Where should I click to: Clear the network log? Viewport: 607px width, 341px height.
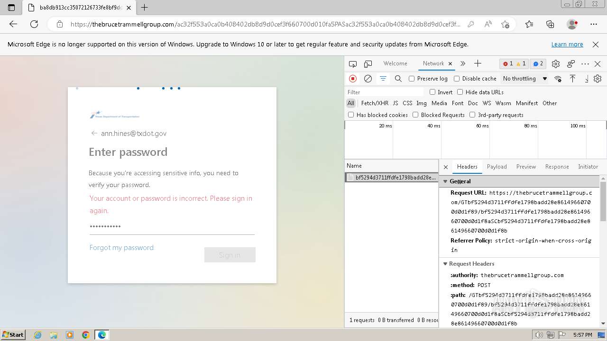pos(368,79)
